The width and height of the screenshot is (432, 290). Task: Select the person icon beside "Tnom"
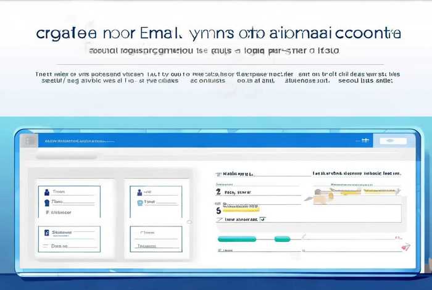(46, 191)
